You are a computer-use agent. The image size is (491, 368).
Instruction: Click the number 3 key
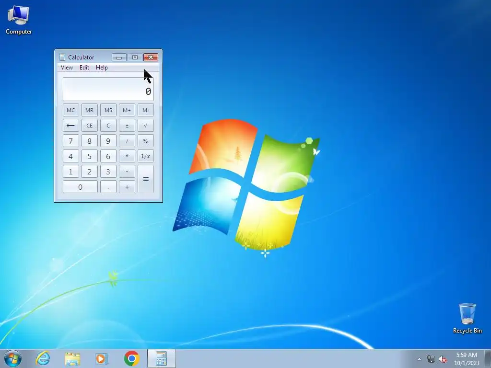click(x=108, y=172)
